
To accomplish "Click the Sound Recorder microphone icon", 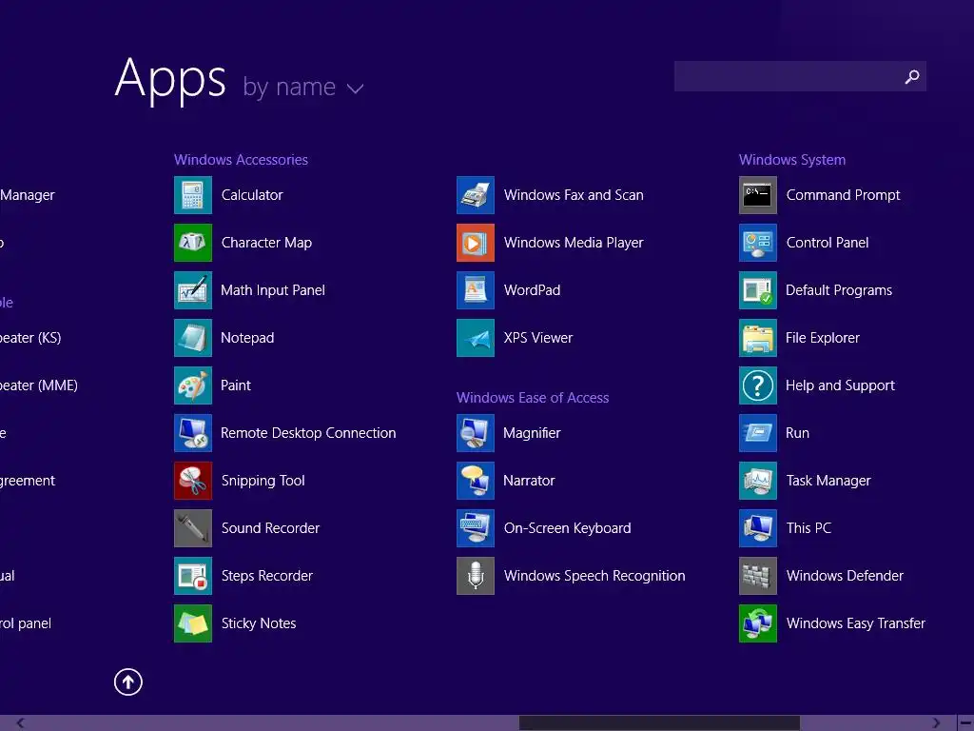I will click(192, 527).
